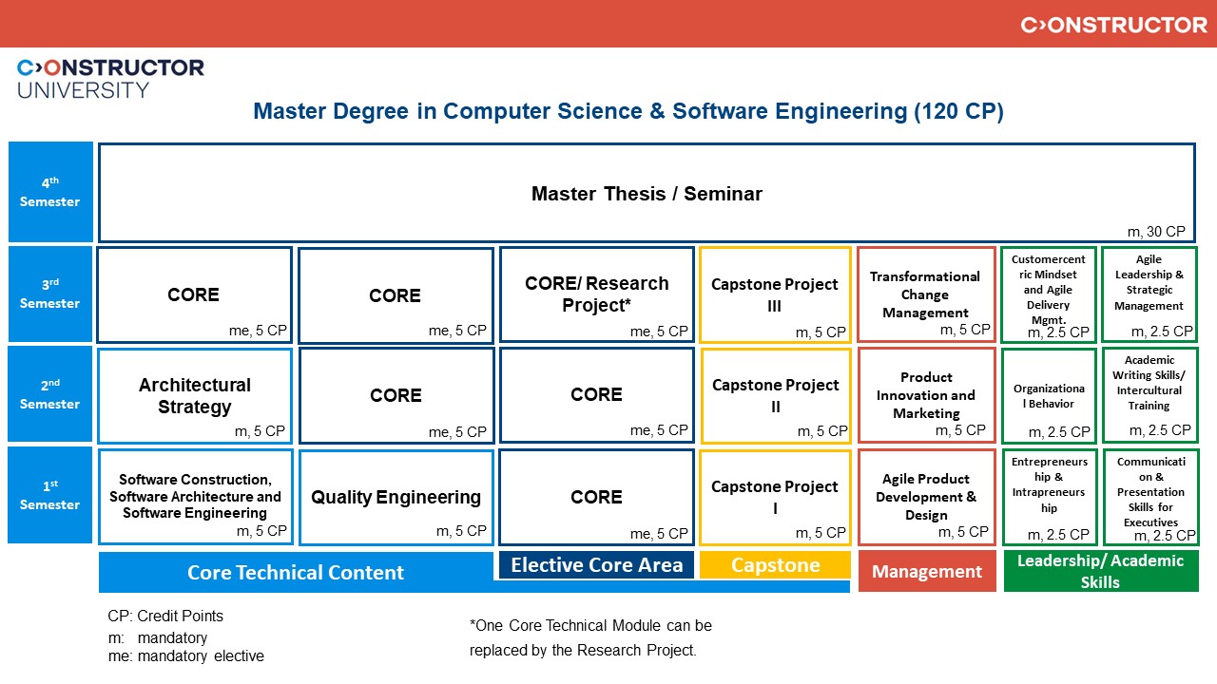Image resolution: width=1217 pixels, height=684 pixels.
Task: Click the 2nd Semester label
Action: coord(50,394)
